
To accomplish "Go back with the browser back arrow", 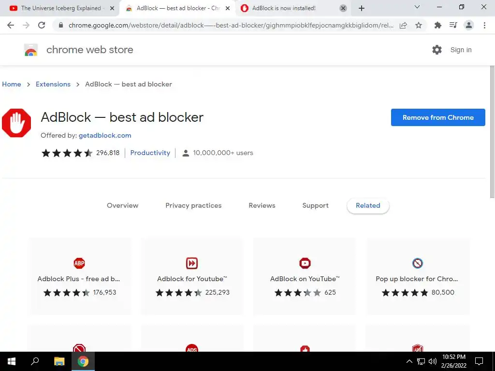I will click(x=11, y=25).
